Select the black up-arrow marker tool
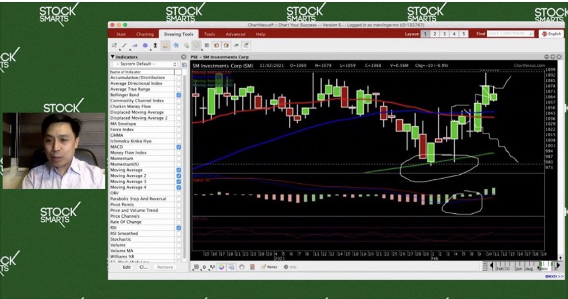 coord(155,45)
